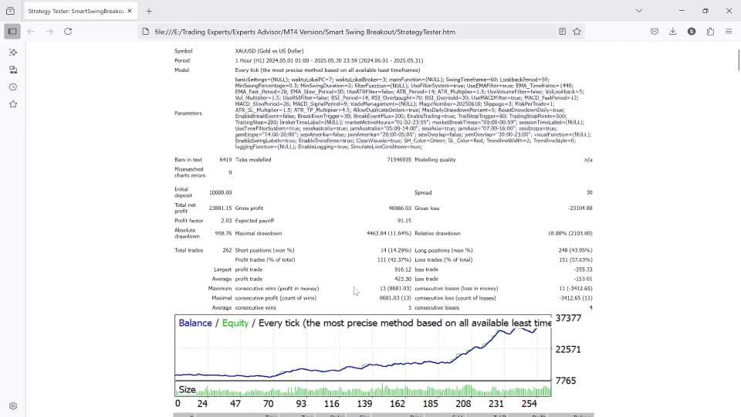Click the Total trades value 262

coord(227,250)
